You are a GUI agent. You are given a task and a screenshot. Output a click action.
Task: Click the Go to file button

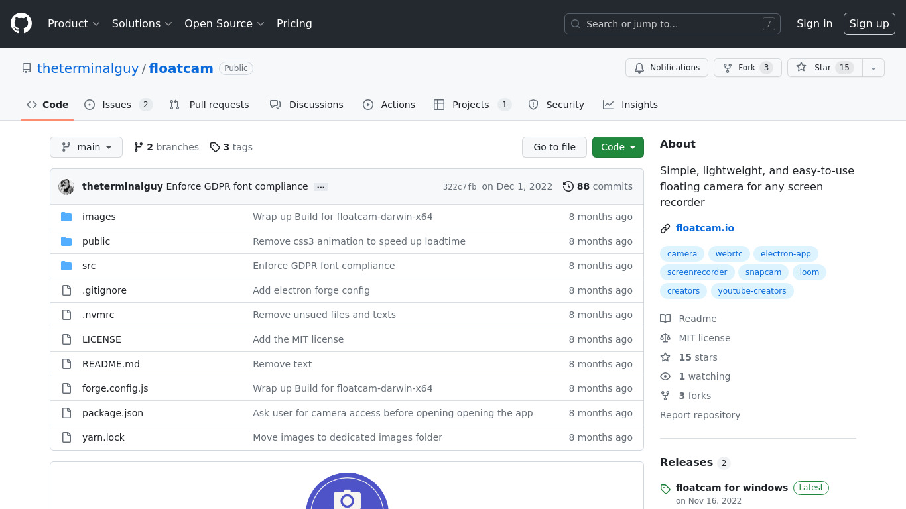[554, 147]
